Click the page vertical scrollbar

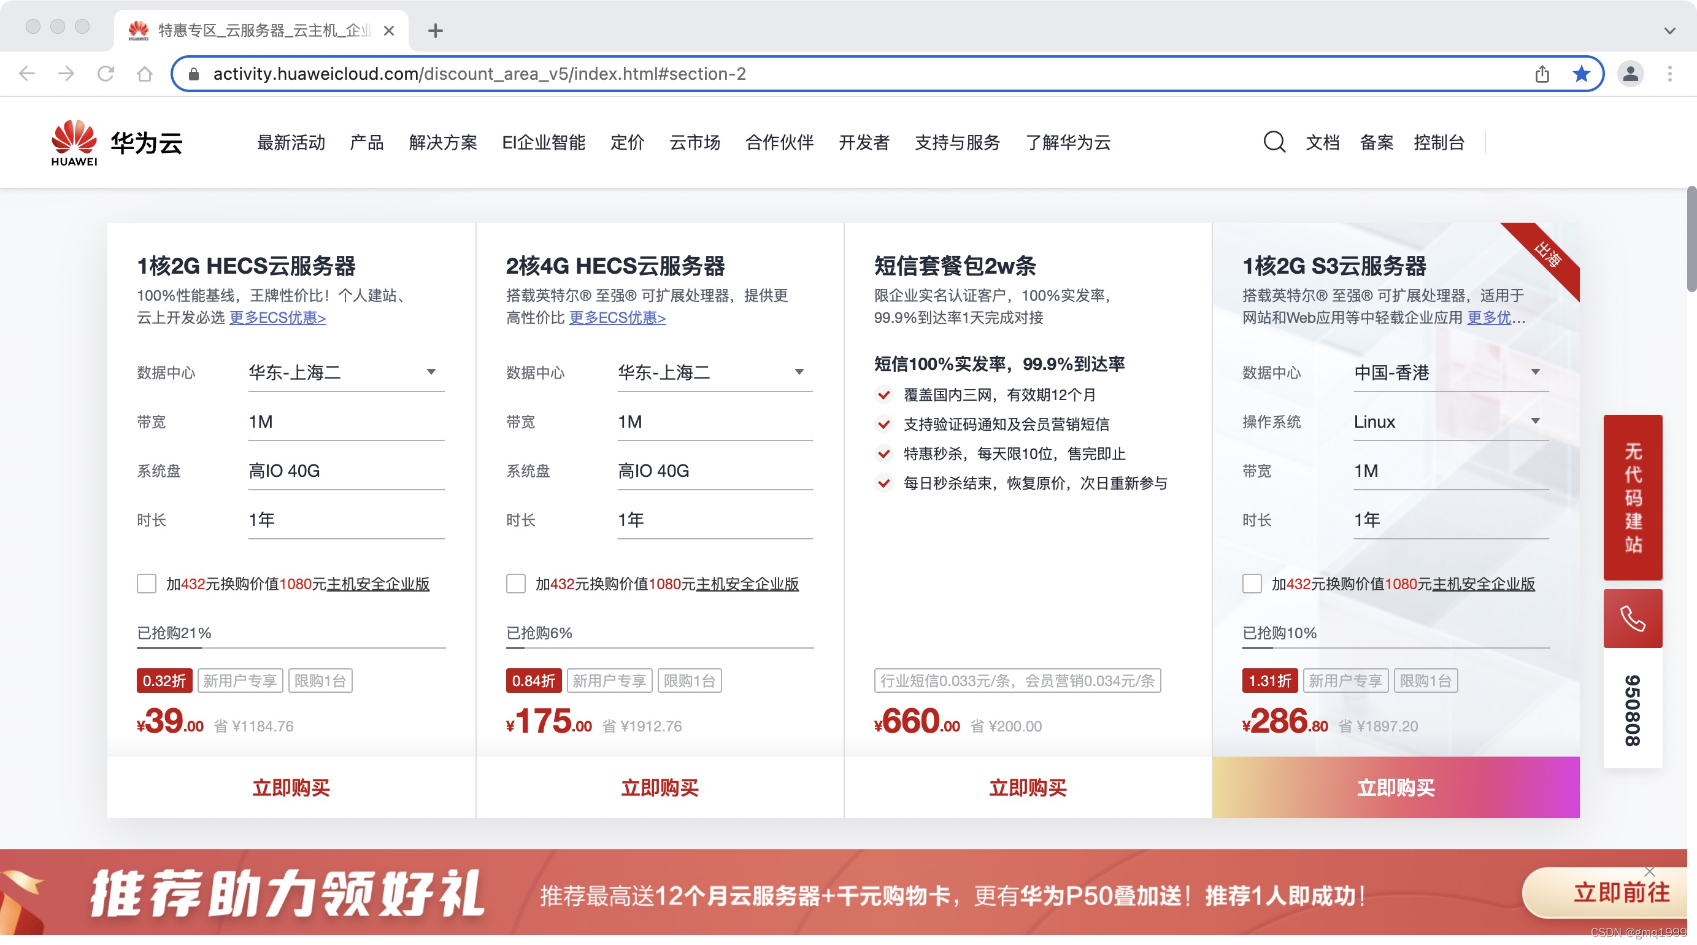tap(1690, 239)
